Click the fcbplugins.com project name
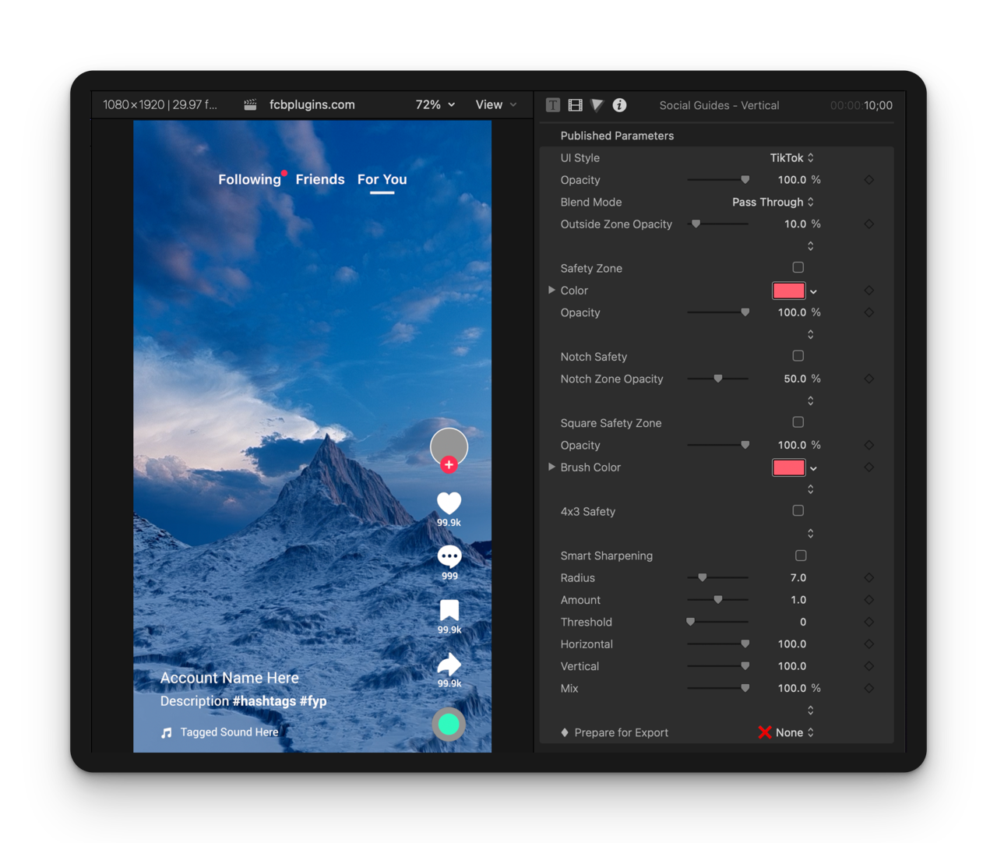997x843 pixels. pyautogui.click(x=312, y=104)
